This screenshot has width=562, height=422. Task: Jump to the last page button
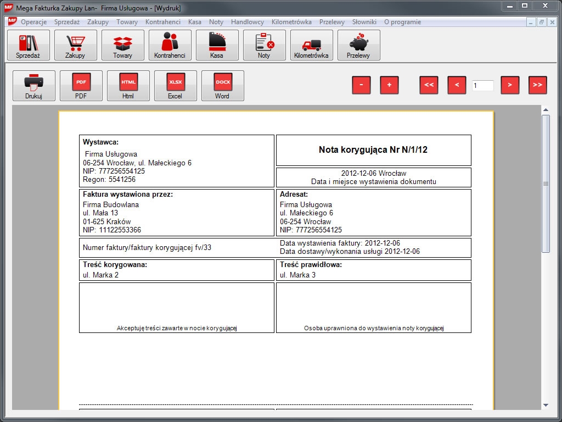coord(538,85)
